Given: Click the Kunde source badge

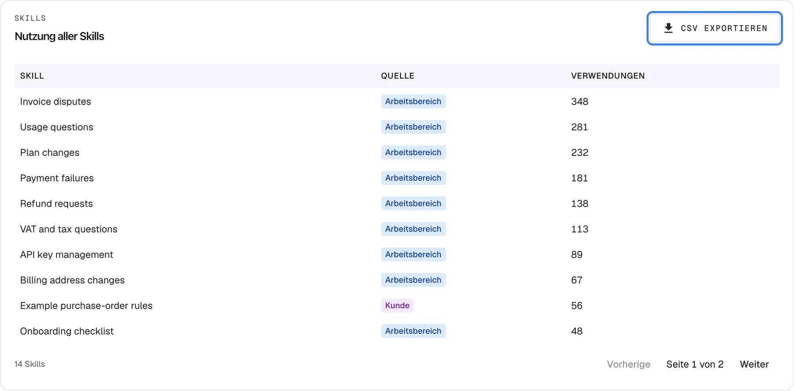Looking at the screenshot, I should 397,305.
